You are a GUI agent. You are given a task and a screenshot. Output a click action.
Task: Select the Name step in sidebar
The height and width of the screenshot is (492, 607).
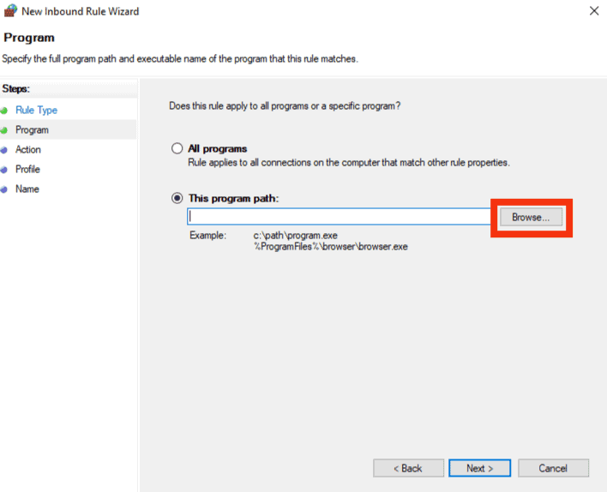(x=27, y=189)
